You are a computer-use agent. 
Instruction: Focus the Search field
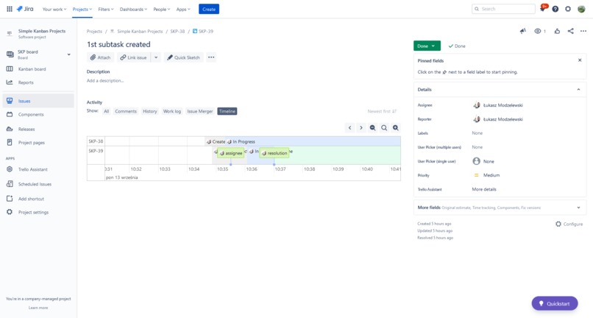coord(503,9)
